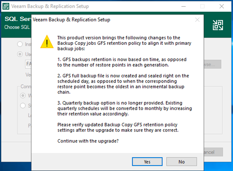Viewport: 233px width, 171px height.
Task: Select the "Us..." existing SQL radio option
Action: click(x=20, y=54)
